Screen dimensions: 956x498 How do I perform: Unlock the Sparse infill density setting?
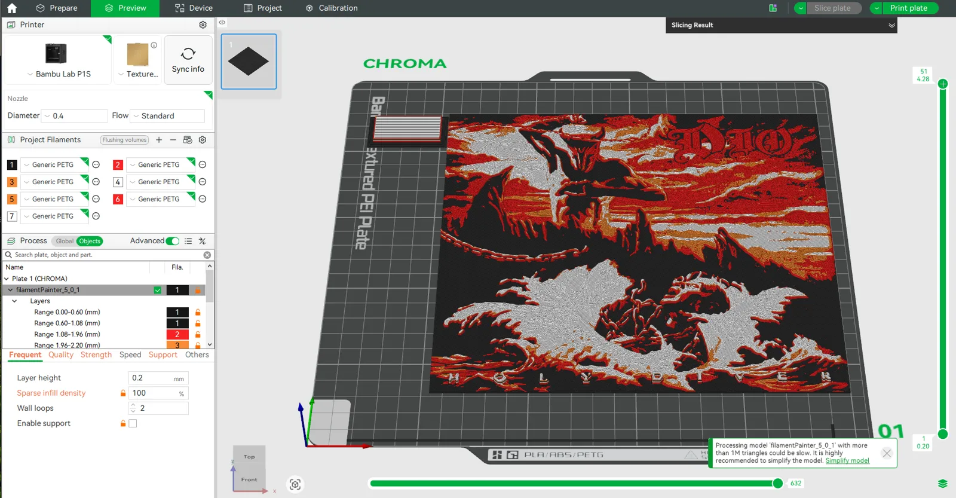pos(123,393)
